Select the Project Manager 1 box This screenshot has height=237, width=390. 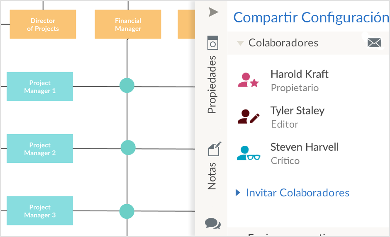point(40,87)
